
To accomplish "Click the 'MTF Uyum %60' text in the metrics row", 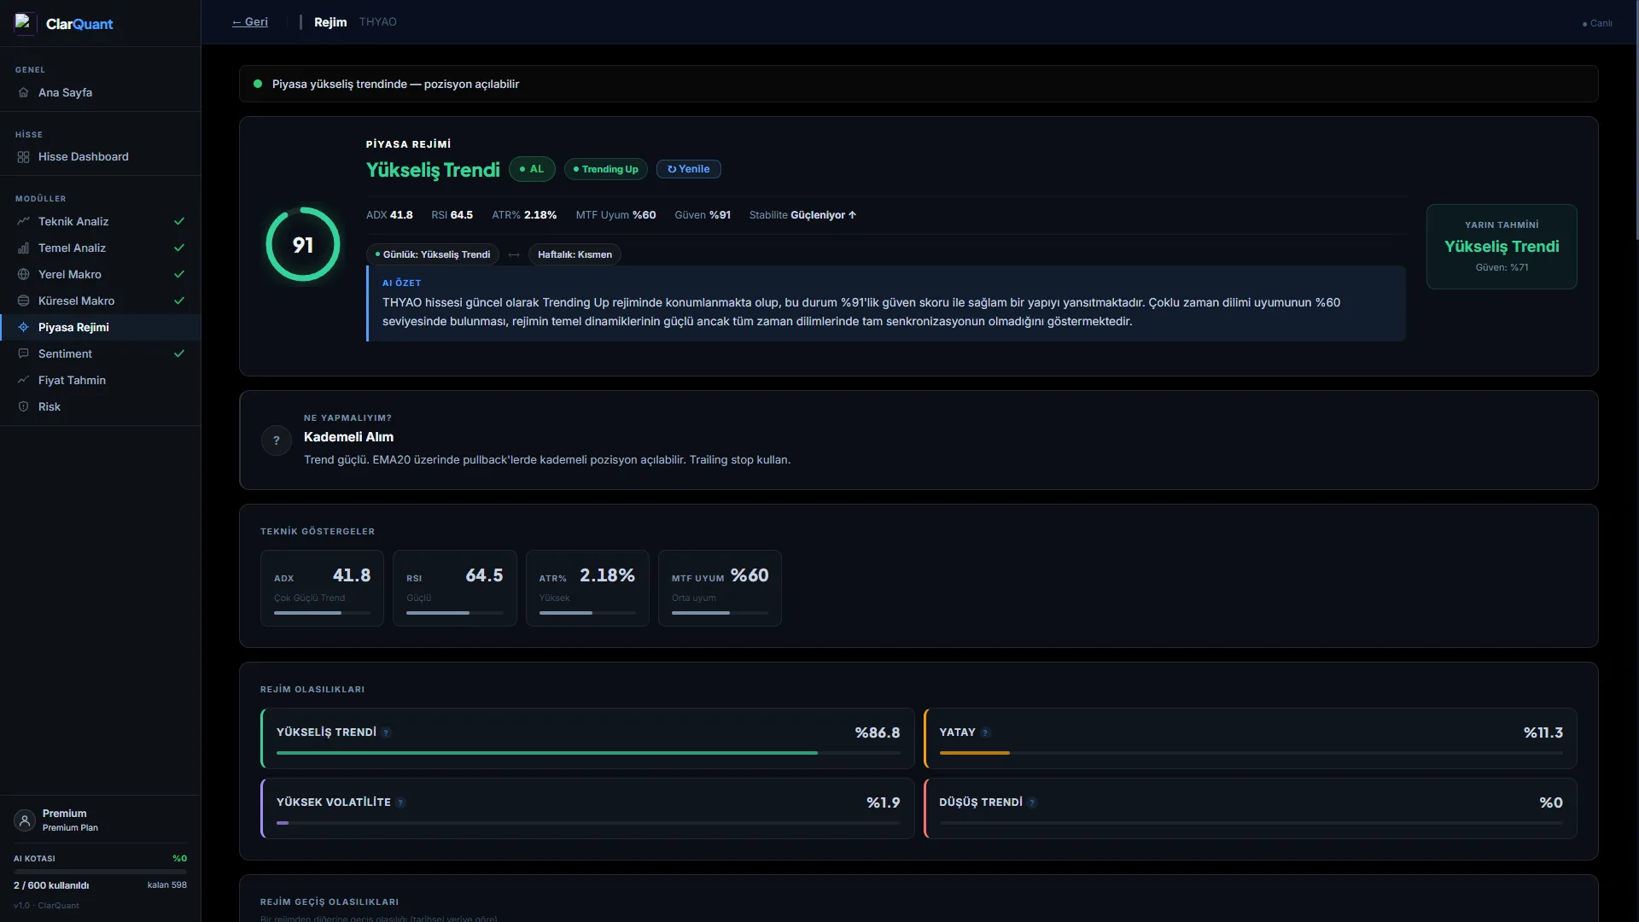I will point(615,215).
